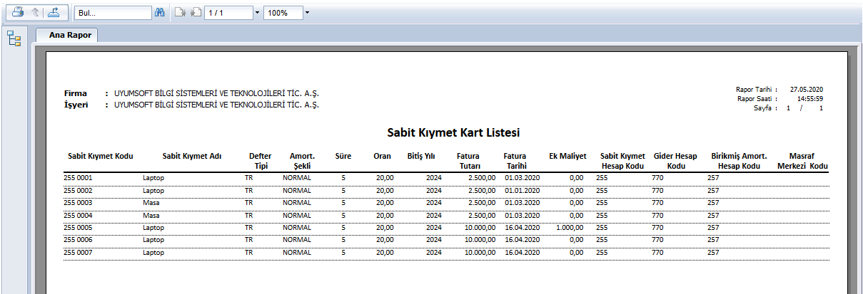Click asset code 255 0001 row
Image resolution: width=863 pixels, height=294 pixels.
[x=79, y=177]
